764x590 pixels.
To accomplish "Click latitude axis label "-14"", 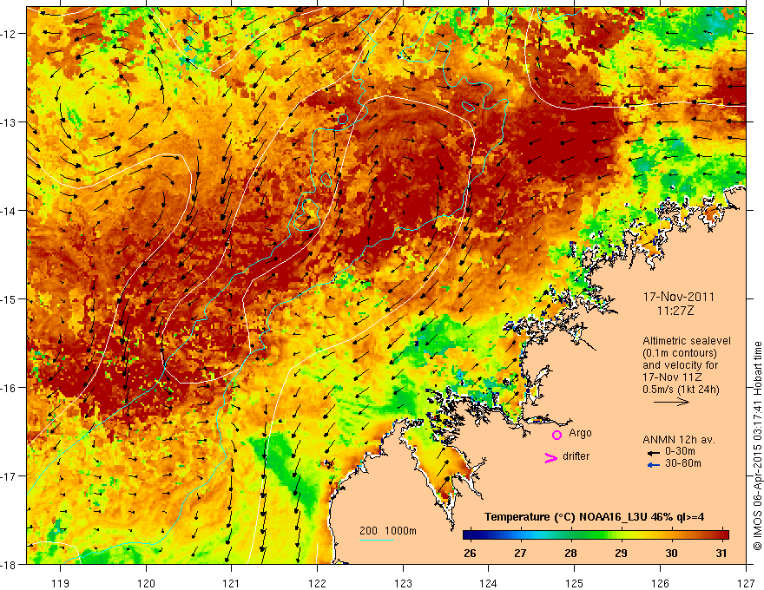I will pyautogui.click(x=10, y=211).
